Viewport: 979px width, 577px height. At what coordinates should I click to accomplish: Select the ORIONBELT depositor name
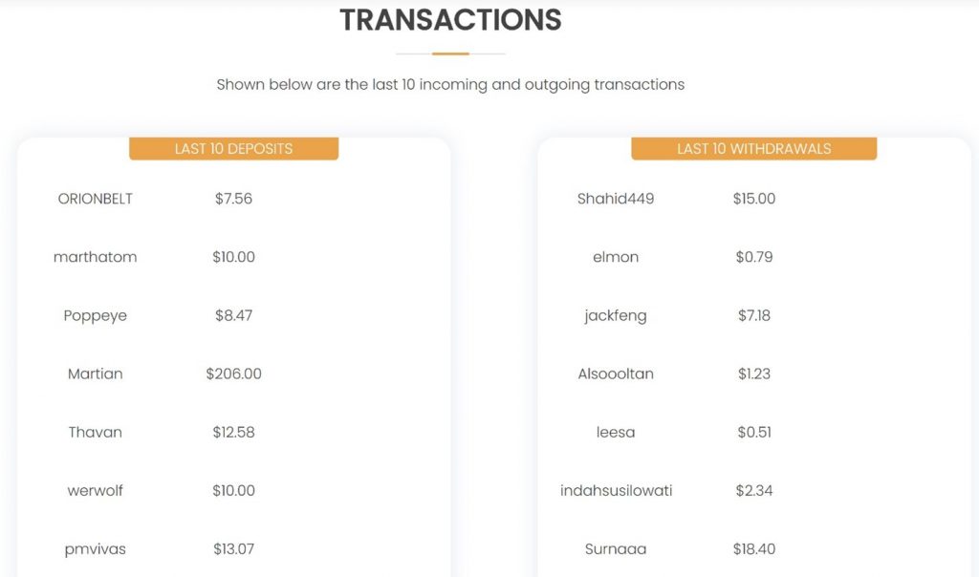95,199
